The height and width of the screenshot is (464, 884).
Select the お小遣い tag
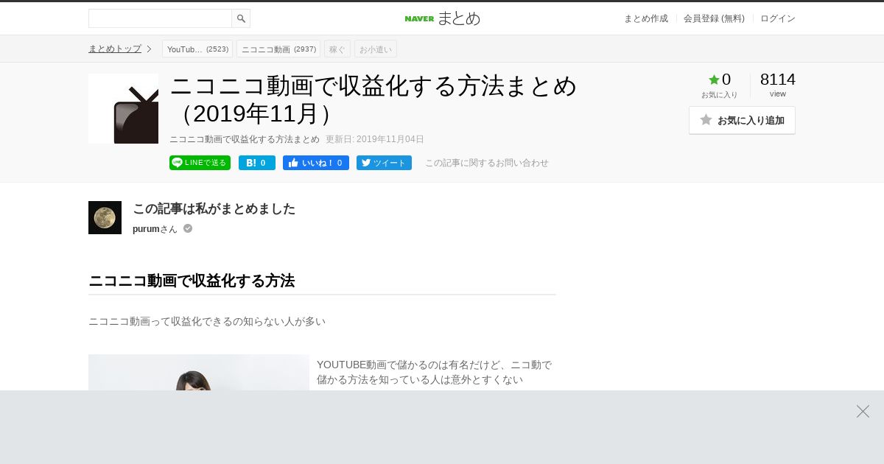tap(376, 49)
